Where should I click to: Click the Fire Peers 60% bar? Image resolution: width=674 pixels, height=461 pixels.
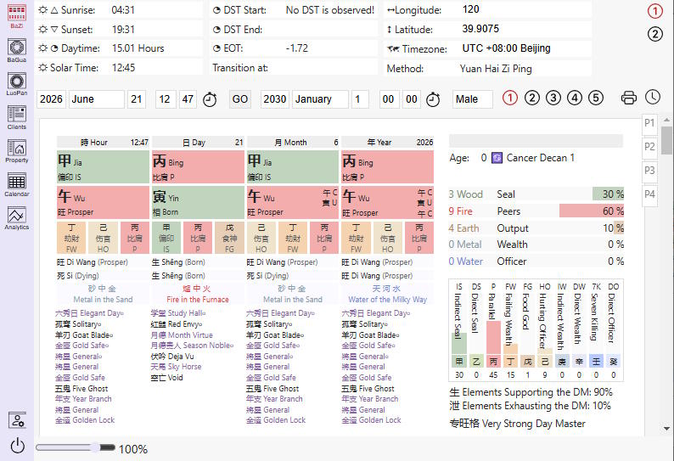click(x=592, y=211)
